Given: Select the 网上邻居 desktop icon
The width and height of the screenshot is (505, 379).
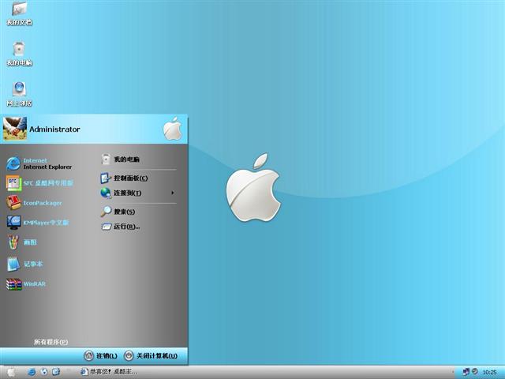Looking at the screenshot, I should tap(19, 92).
